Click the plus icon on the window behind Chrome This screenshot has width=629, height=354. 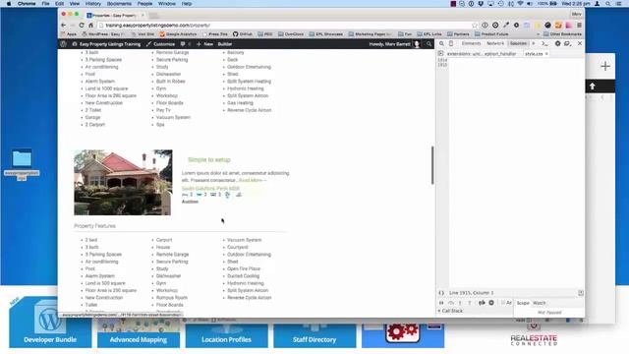tap(605, 66)
